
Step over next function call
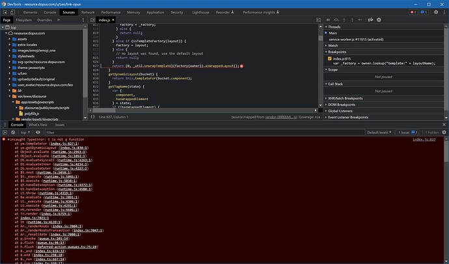click(336, 20)
